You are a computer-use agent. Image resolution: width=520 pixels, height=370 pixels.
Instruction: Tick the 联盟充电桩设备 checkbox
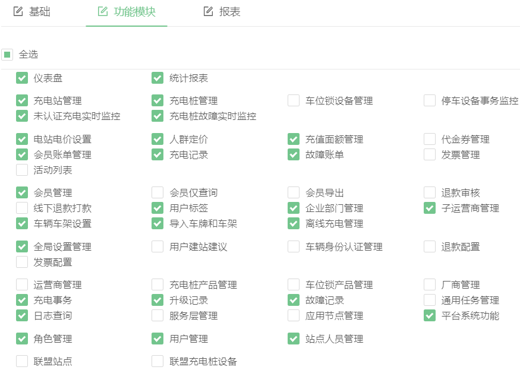point(157,361)
